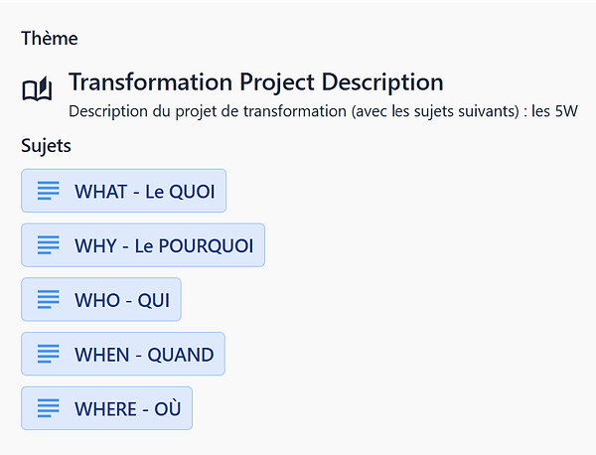Click the Thème section label
Viewport: 596px width, 455px height.
[50, 39]
